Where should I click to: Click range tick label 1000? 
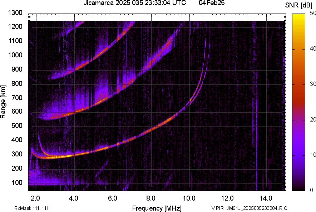(15, 55)
